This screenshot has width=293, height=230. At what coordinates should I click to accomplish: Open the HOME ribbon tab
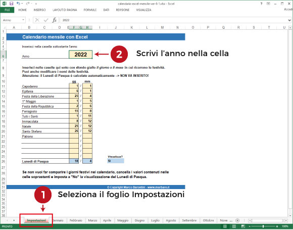click(22, 10)
